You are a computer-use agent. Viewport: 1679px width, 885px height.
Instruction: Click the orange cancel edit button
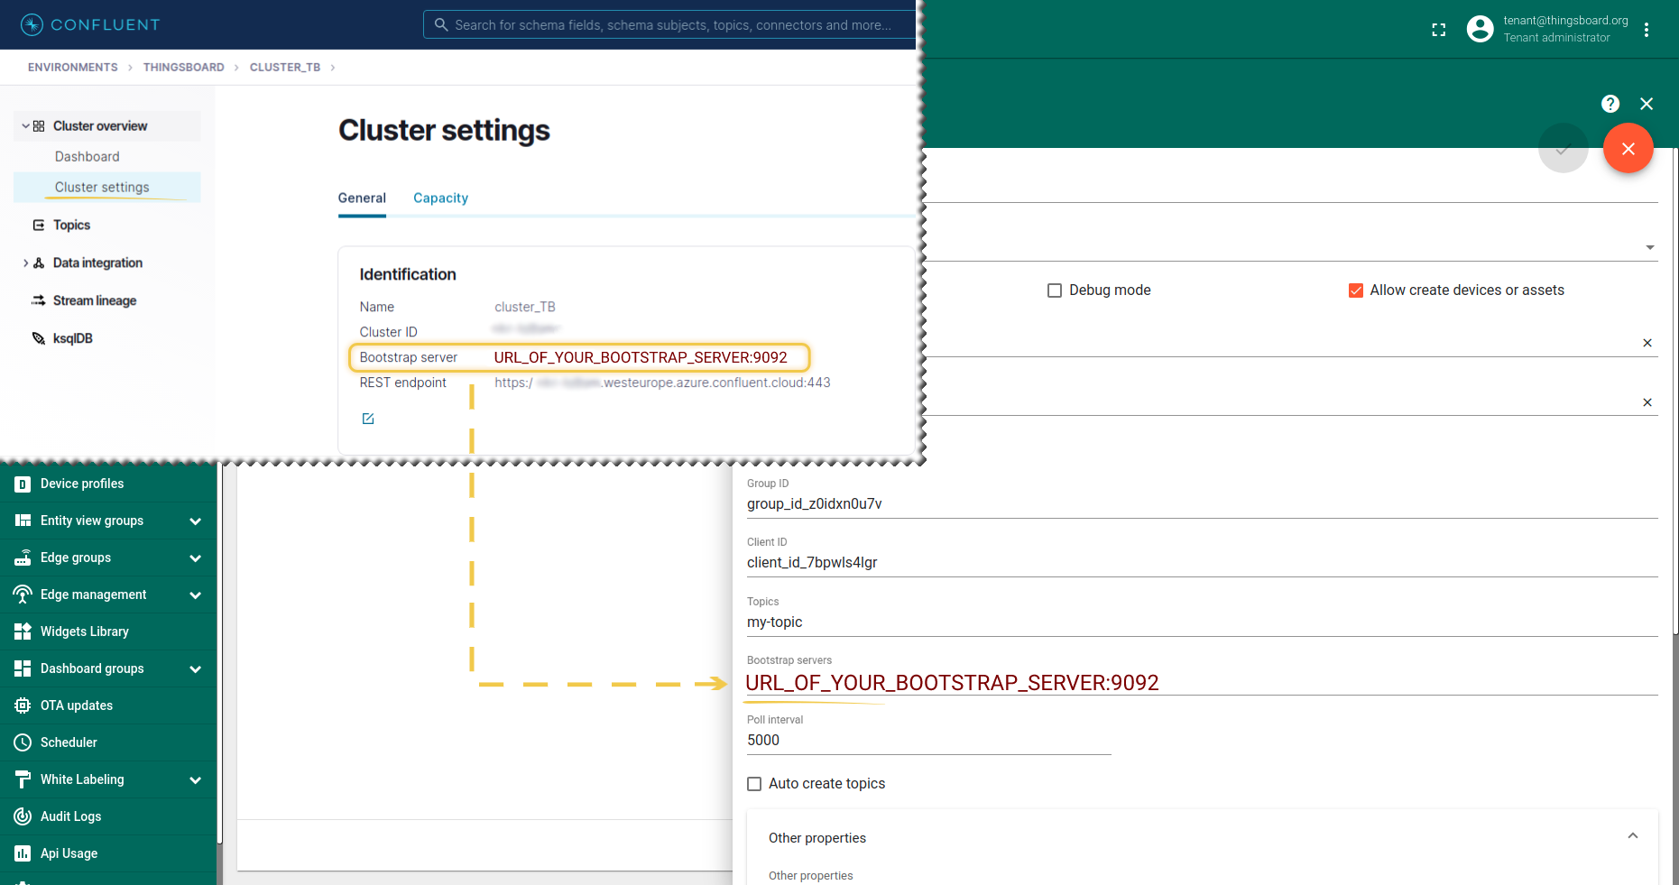coord(1628,149)
